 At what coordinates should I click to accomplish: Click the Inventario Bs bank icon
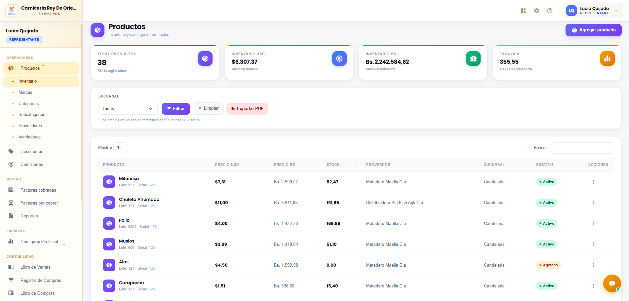click(473, 58)
